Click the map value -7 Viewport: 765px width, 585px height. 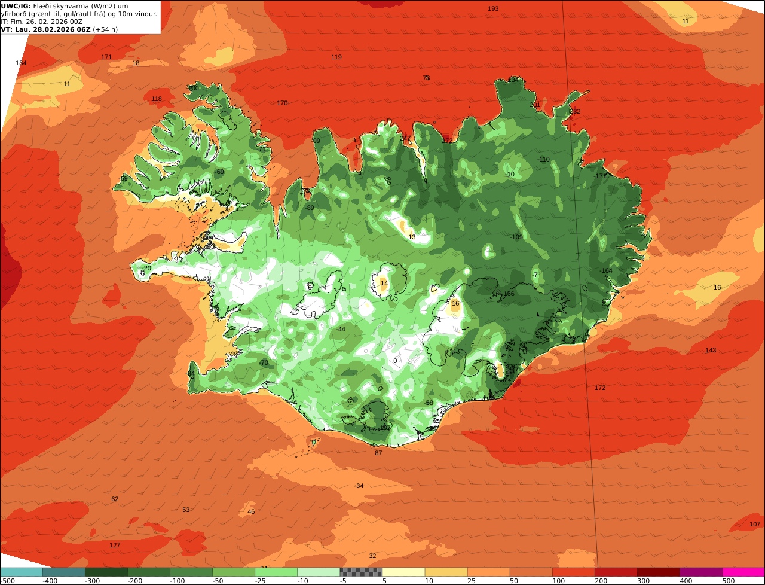(x=535, y=275)
